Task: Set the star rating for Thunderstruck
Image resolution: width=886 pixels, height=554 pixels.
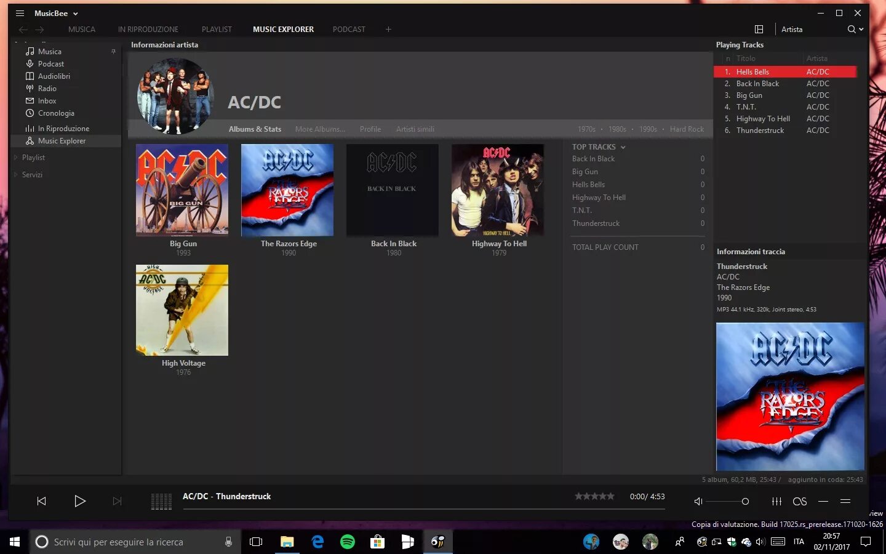Action: (x=594, y=496)
